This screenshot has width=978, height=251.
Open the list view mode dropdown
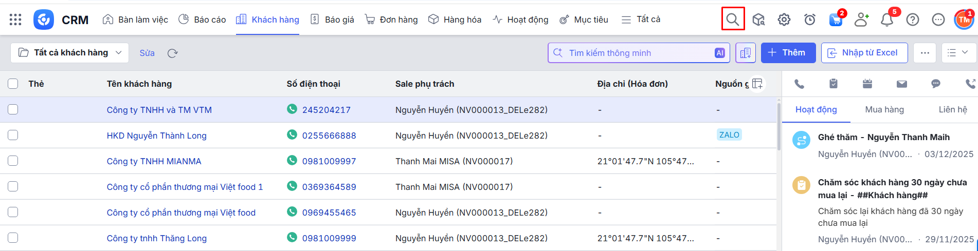coord(958,53)
